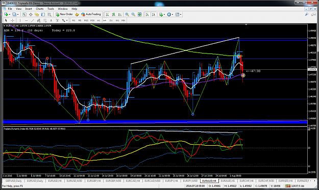The width and height of the screenshot is (319, 190).
Task: Tile chart windows with the grid icon
Action: pos(139,14)
